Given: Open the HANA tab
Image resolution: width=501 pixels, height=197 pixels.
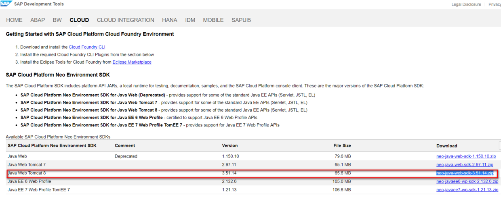Looking at the screenshot, I should 170,20.
